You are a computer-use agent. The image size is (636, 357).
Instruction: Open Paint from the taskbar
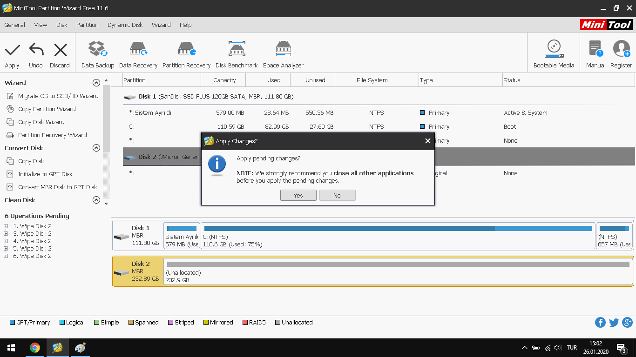pos(80,348)
